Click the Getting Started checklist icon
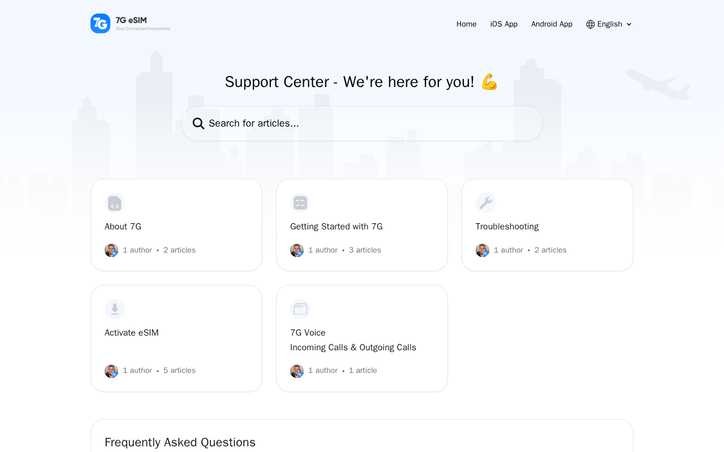The height and width of the screenshot is (452, 724). [x=300, y=203]
